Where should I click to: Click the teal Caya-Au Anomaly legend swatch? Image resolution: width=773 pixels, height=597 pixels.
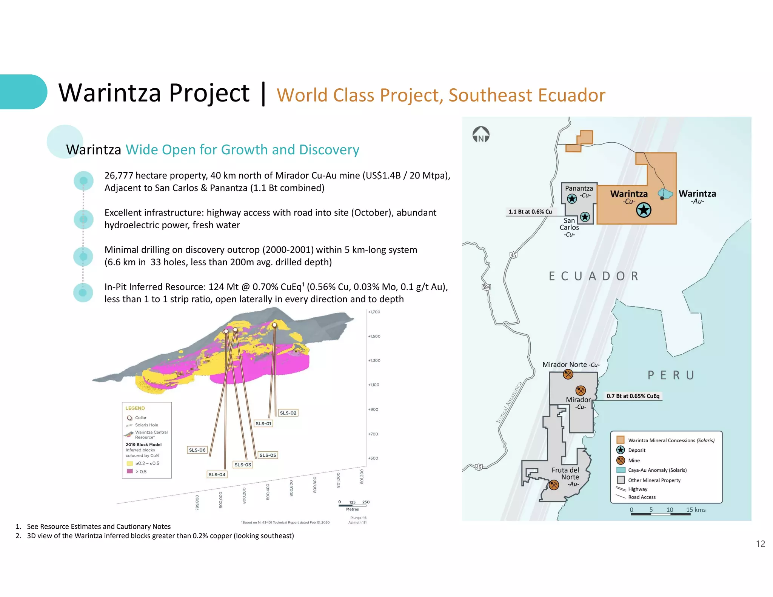(621, 470)
